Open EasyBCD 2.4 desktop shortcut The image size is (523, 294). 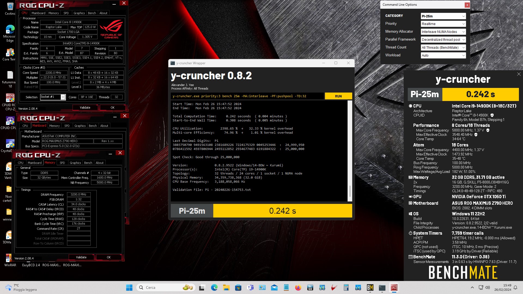[x=31, y=265]
